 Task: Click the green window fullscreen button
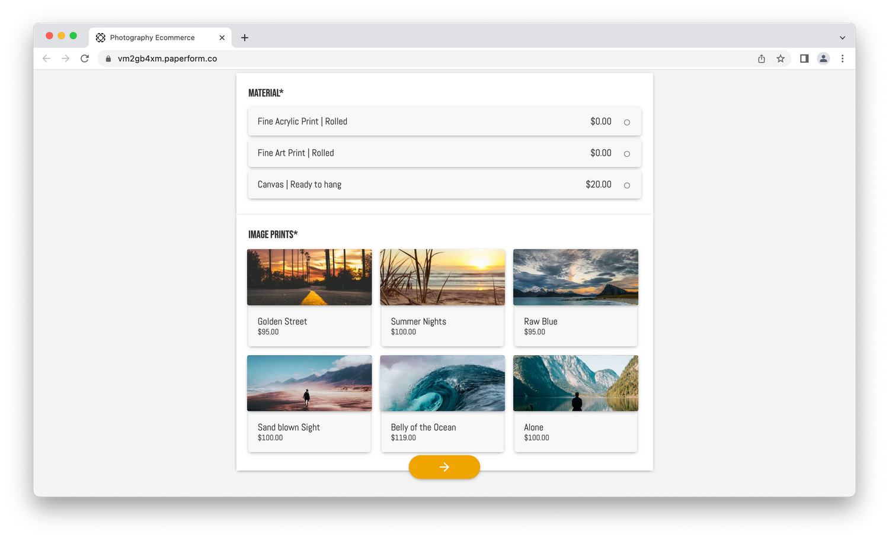73,36
